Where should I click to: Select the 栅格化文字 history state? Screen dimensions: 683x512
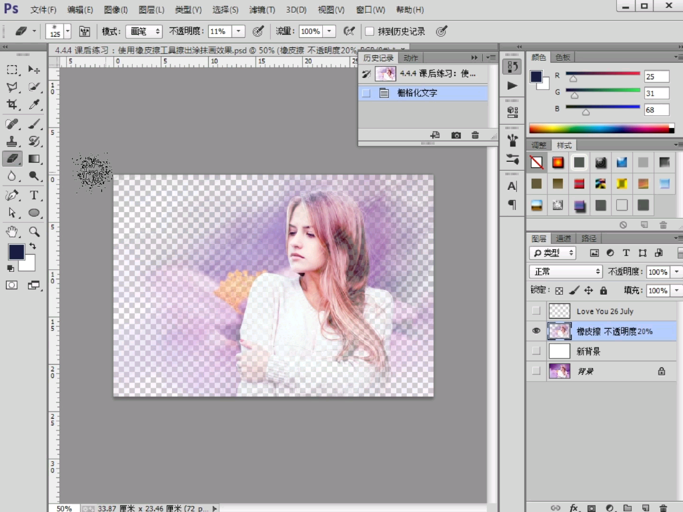coord(417,93)
